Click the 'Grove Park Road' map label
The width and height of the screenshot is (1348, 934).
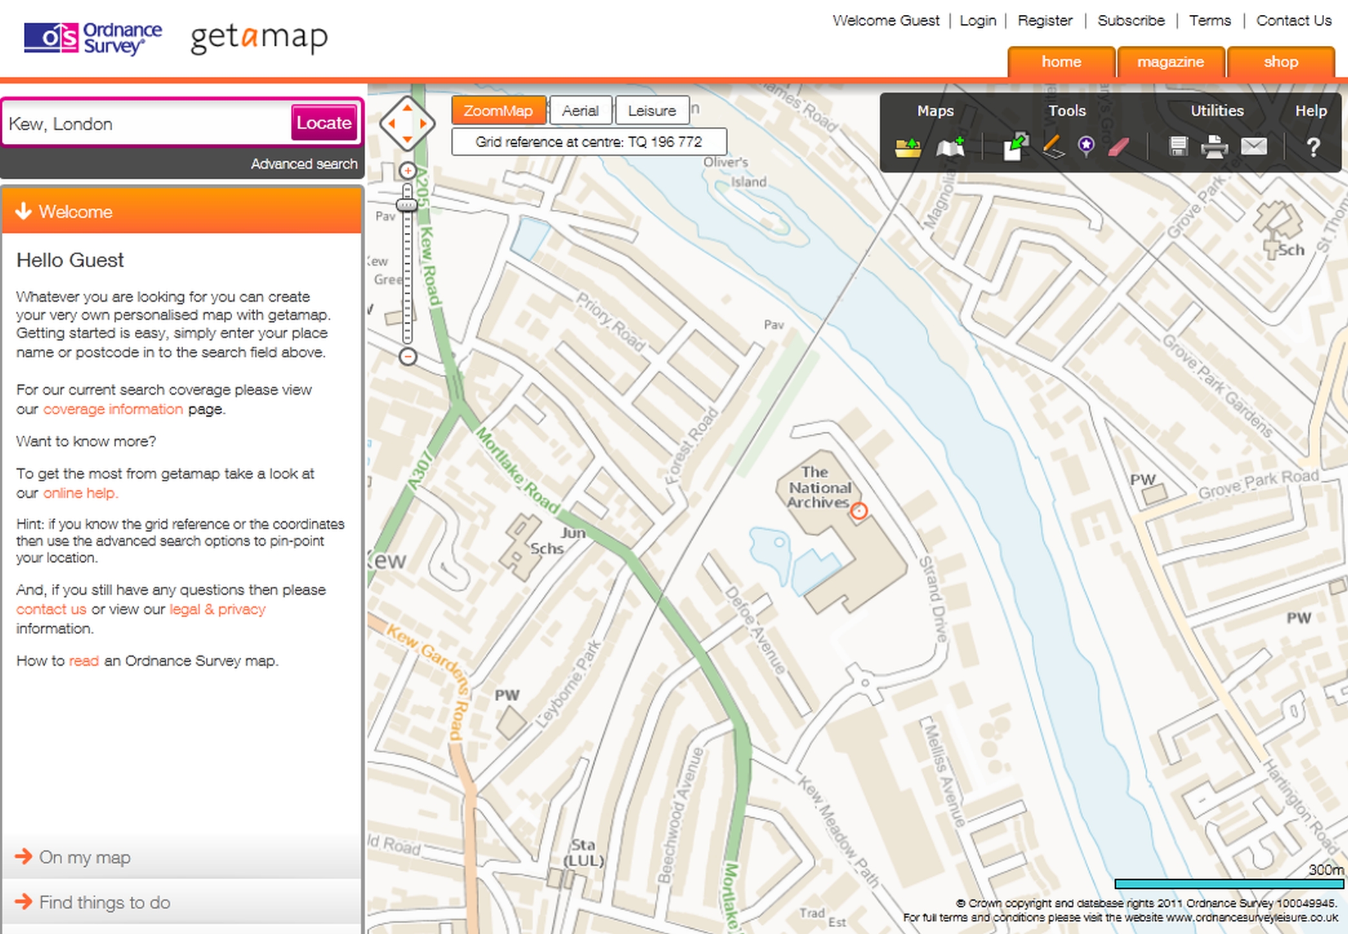1258,484
